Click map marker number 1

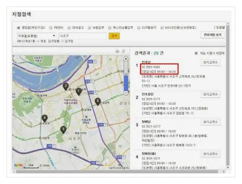coord(79,92)
